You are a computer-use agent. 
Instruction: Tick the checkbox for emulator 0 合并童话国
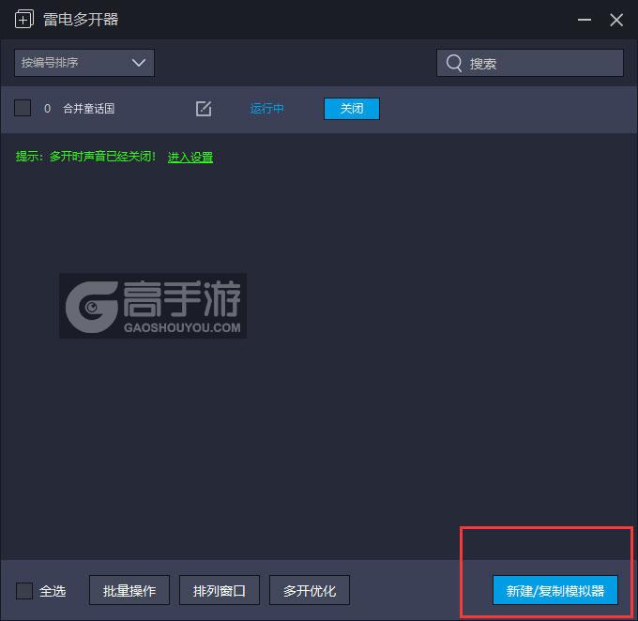[23, 108]
